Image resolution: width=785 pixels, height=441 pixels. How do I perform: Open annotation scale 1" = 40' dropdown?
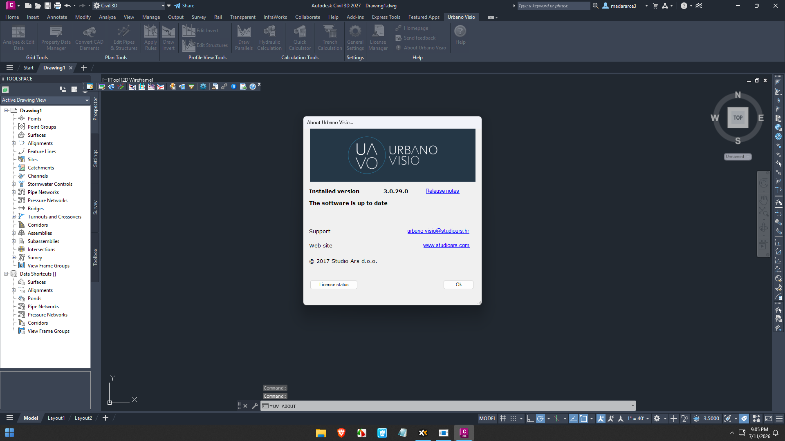(x=638, y=418)
